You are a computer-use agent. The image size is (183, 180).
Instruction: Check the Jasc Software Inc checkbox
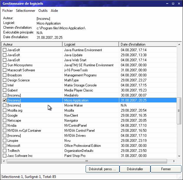[x=4, y=156]
